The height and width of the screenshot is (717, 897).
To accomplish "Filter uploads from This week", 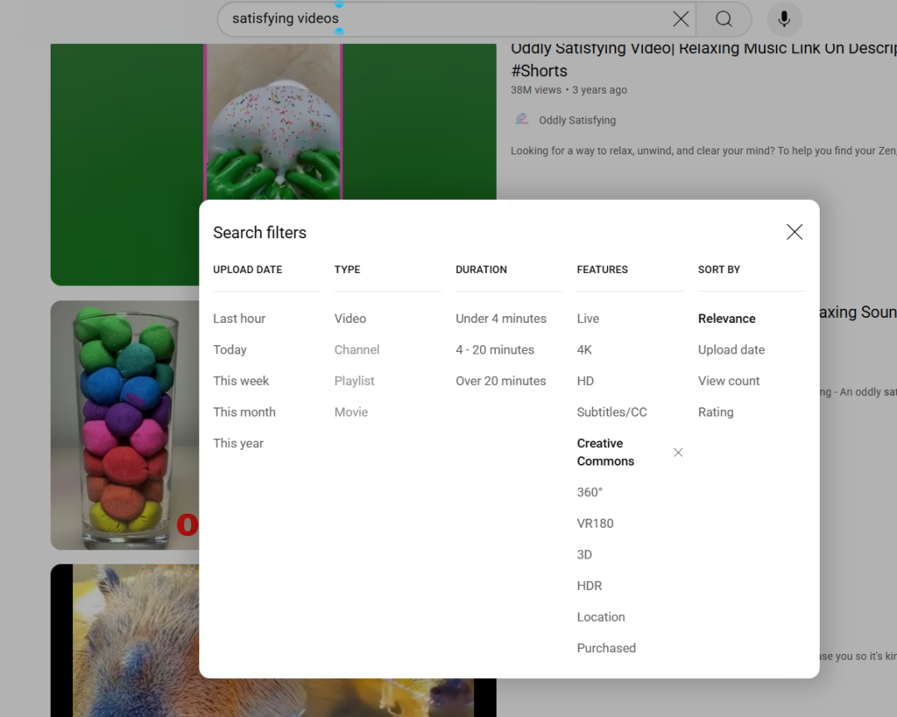I will coord(241,381).
